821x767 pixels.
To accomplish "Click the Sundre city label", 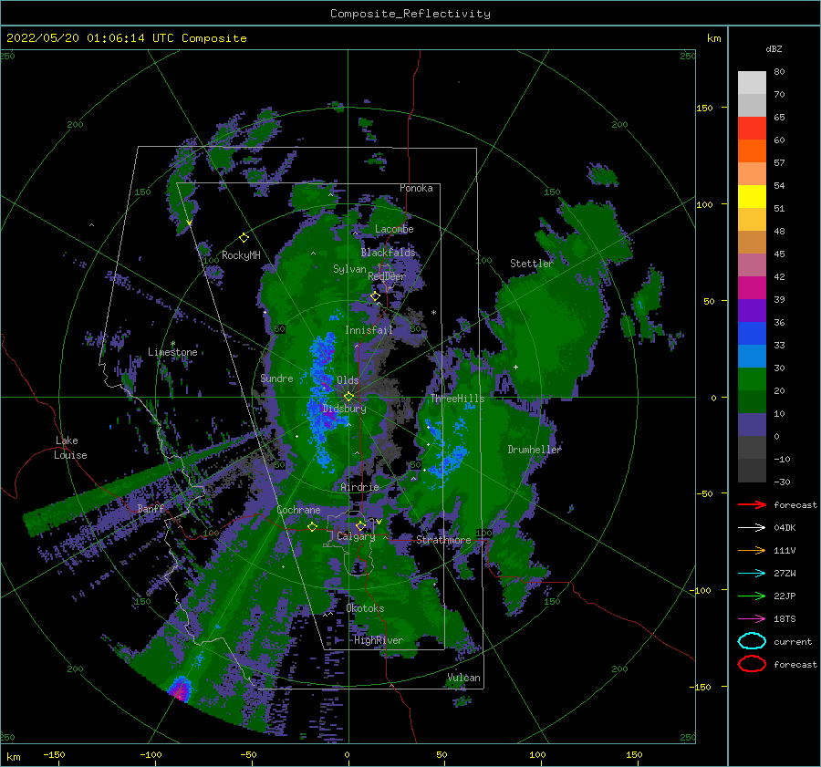I will [x=276, y=378].
